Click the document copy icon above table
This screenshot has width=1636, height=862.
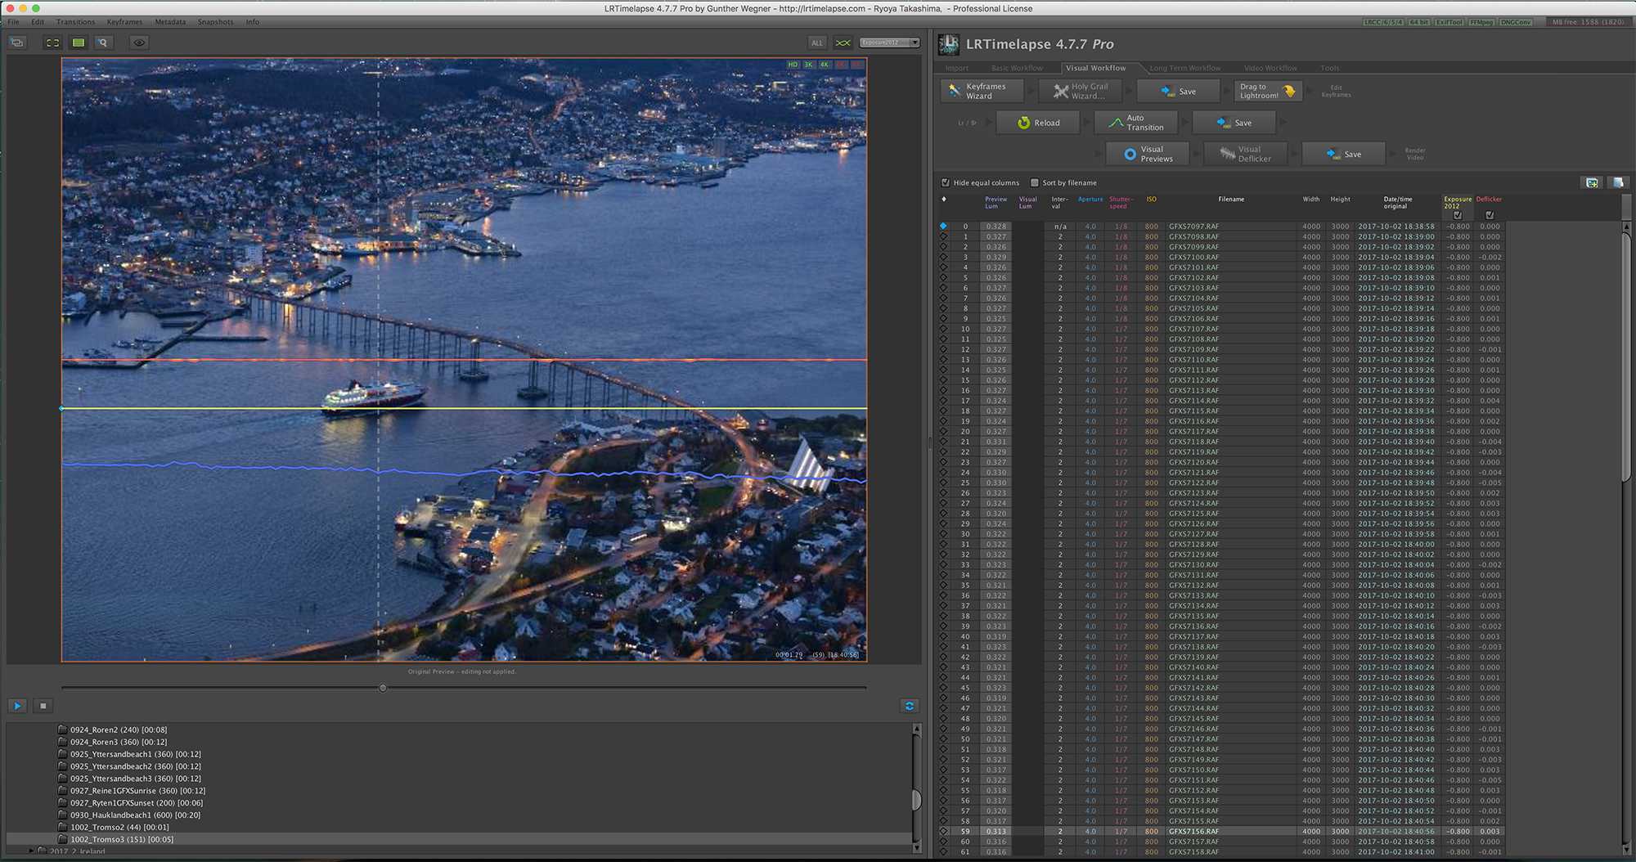1617,182
